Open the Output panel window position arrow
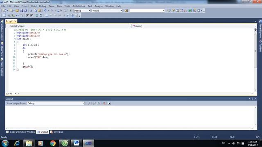262x147 pixels. click(249, 99)
